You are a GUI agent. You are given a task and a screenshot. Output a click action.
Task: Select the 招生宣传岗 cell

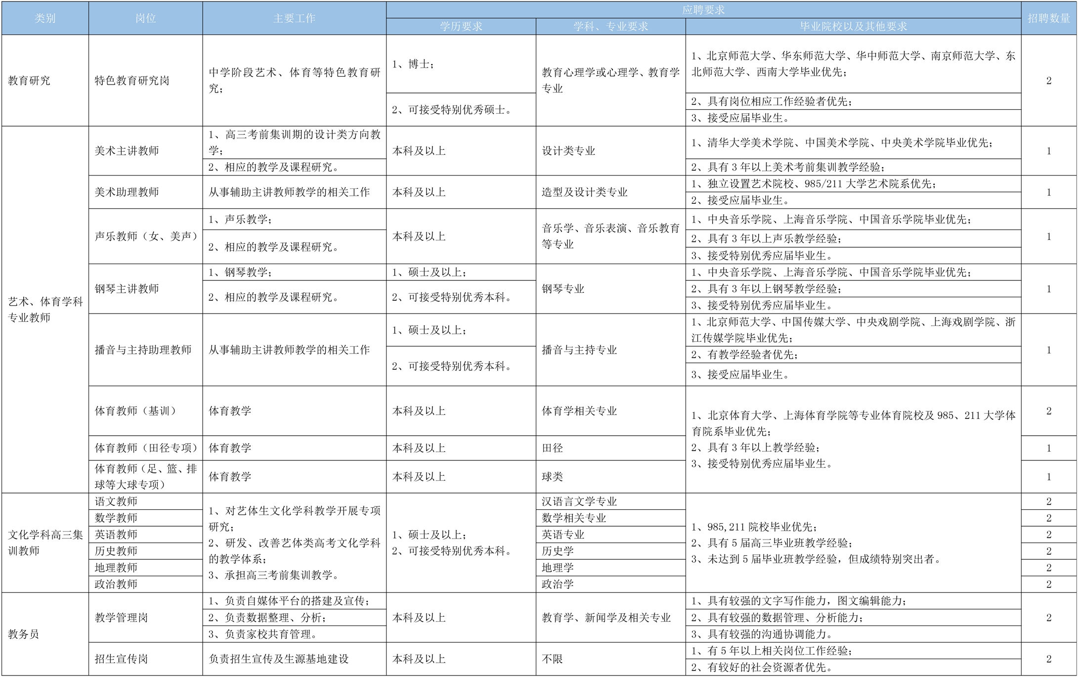coord(122,659)
